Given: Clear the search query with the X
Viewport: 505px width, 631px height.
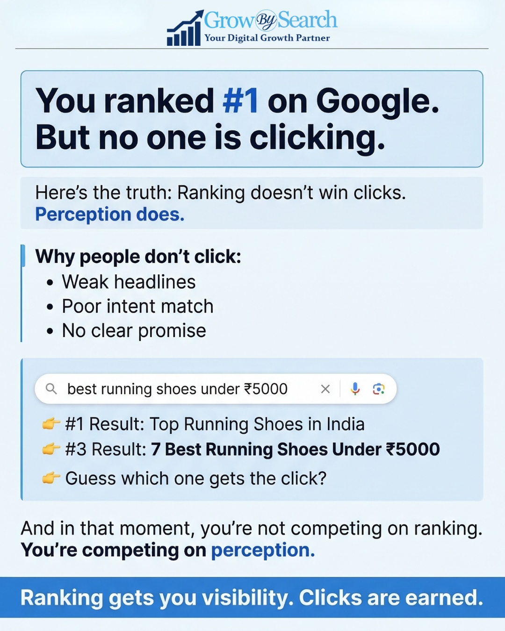Looking at the screenshot, I should click(x=325, y=389).
